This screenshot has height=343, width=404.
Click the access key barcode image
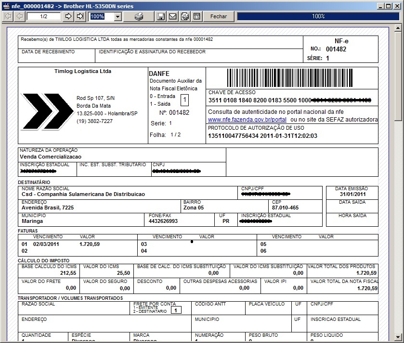290,78
